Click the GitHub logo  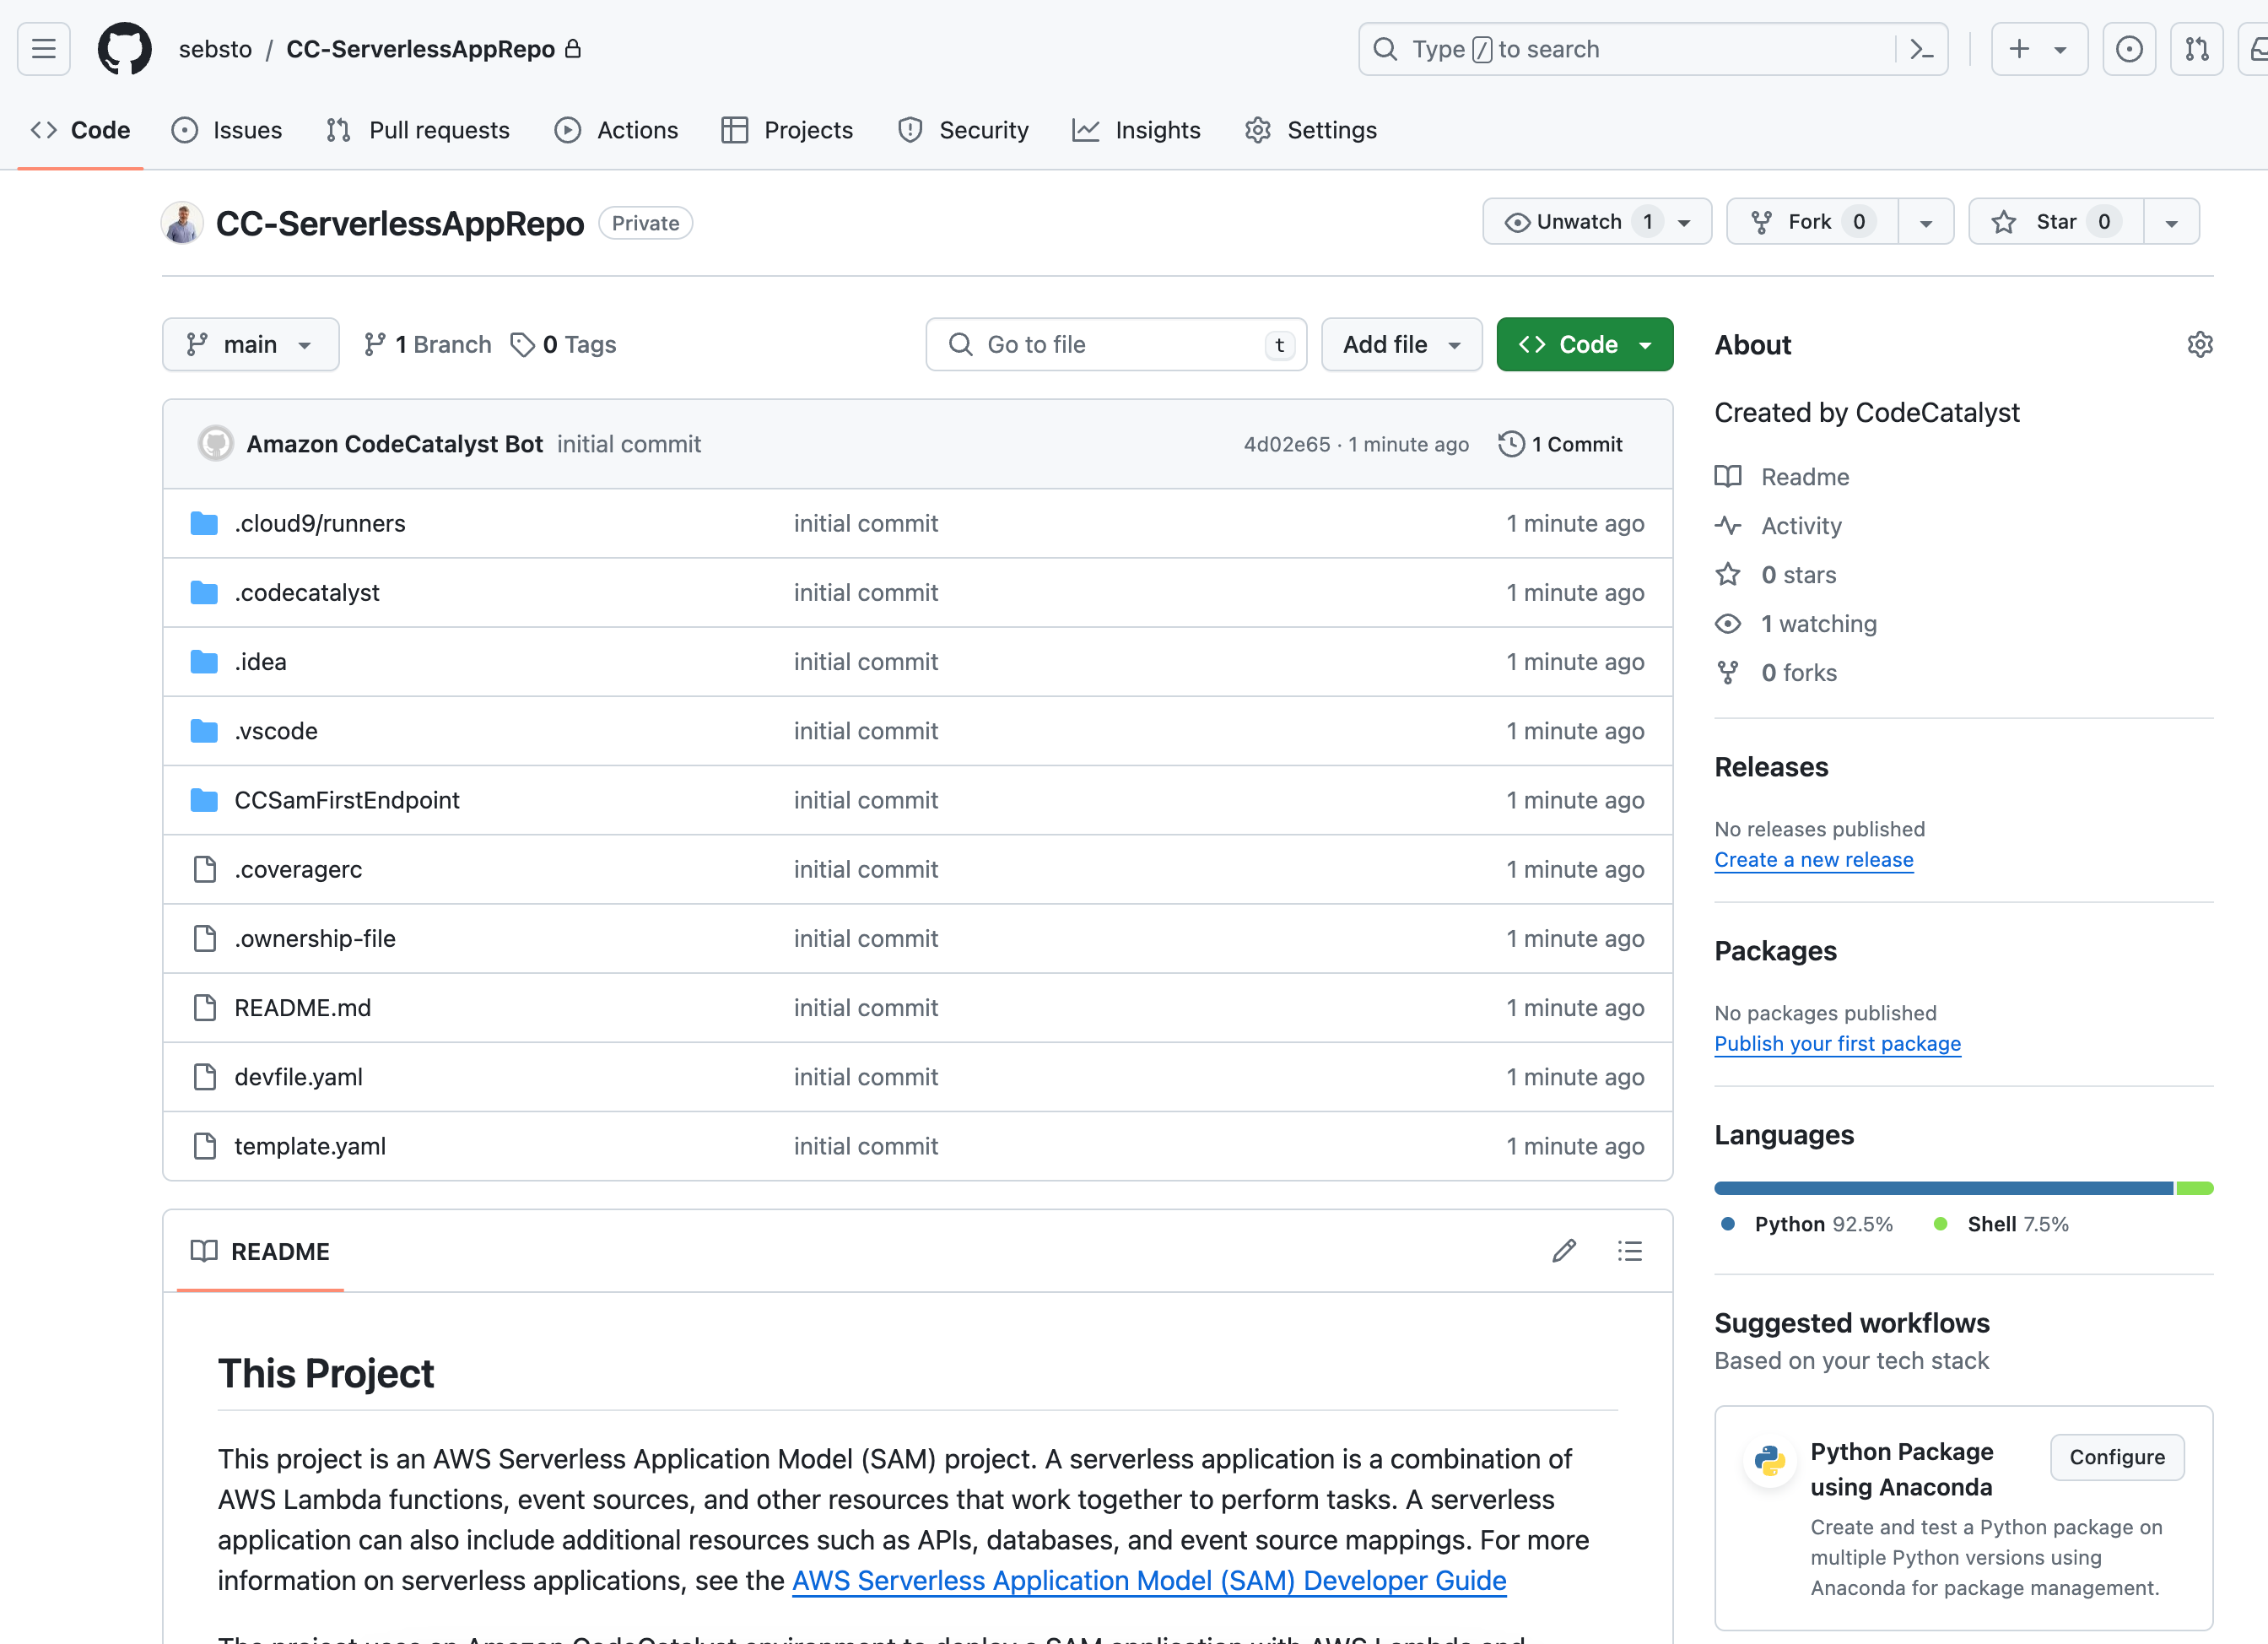[x=124, y=48]
